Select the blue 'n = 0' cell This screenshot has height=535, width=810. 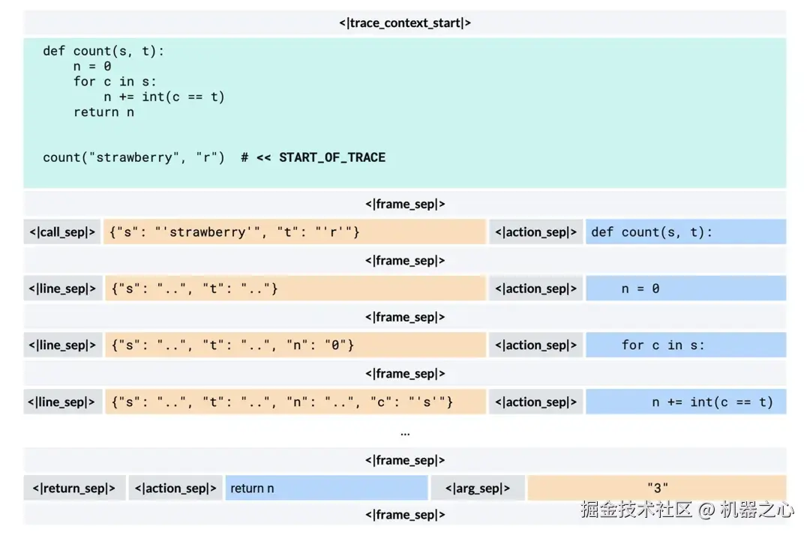click(686, 288)
